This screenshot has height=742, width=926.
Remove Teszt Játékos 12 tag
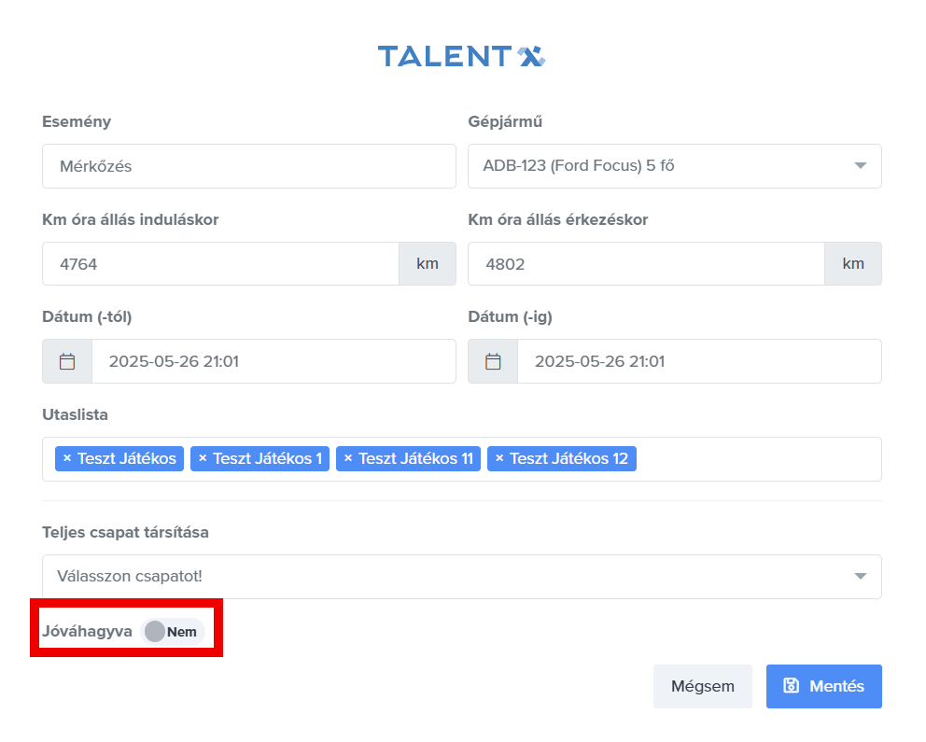coord(499,458)
